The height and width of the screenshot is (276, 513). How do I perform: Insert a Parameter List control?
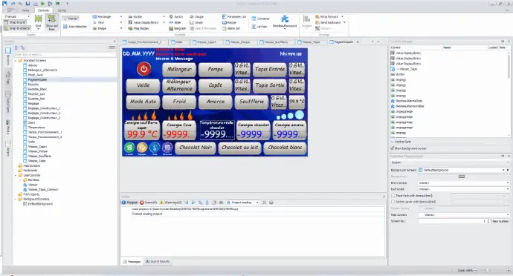pos(234,16)
